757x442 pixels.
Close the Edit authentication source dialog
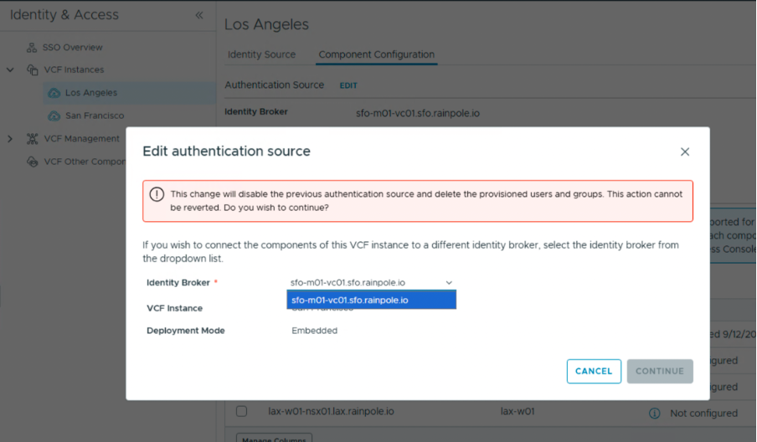685,152
